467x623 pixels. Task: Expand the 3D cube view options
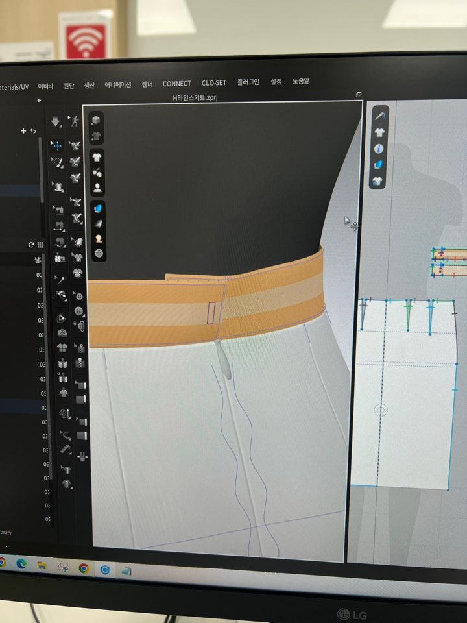click(96, 120)
